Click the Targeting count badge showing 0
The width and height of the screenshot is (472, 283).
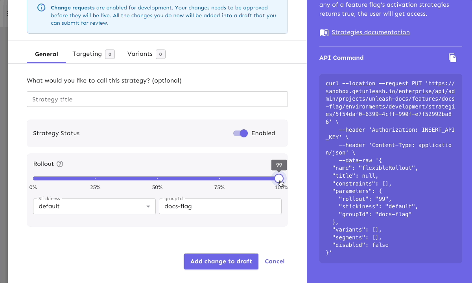pyautogui.click(x=109, y=54)
